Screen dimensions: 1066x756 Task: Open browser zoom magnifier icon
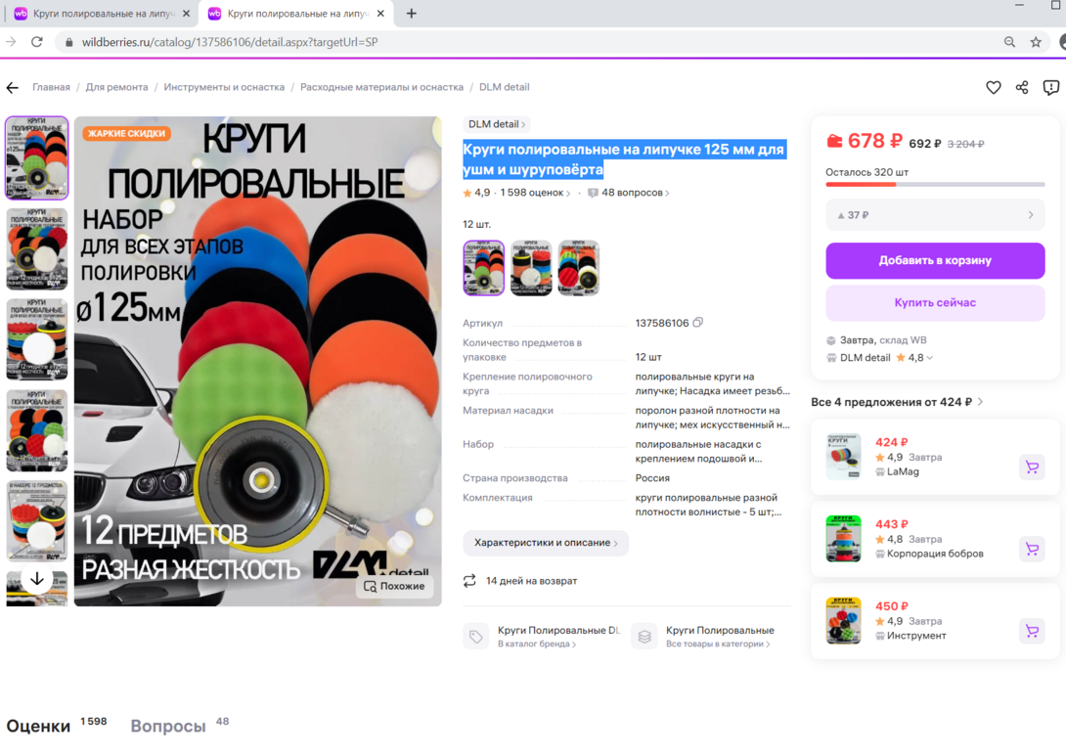[x=1009, y=42]
